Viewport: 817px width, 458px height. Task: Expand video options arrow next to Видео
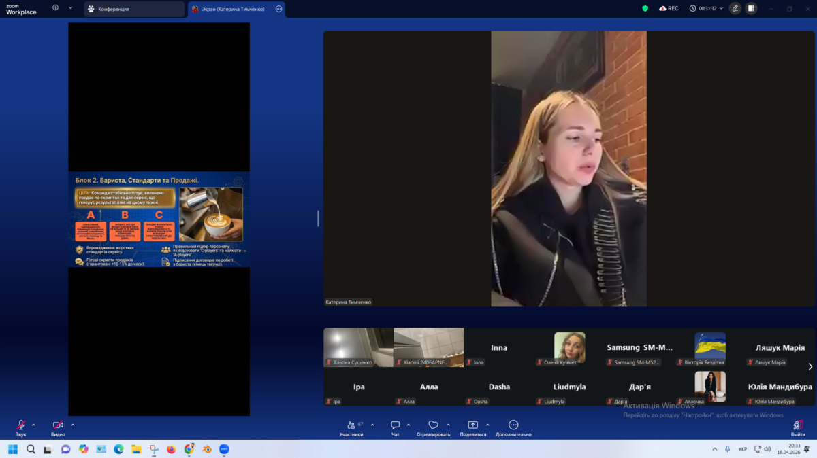(73, 425)
